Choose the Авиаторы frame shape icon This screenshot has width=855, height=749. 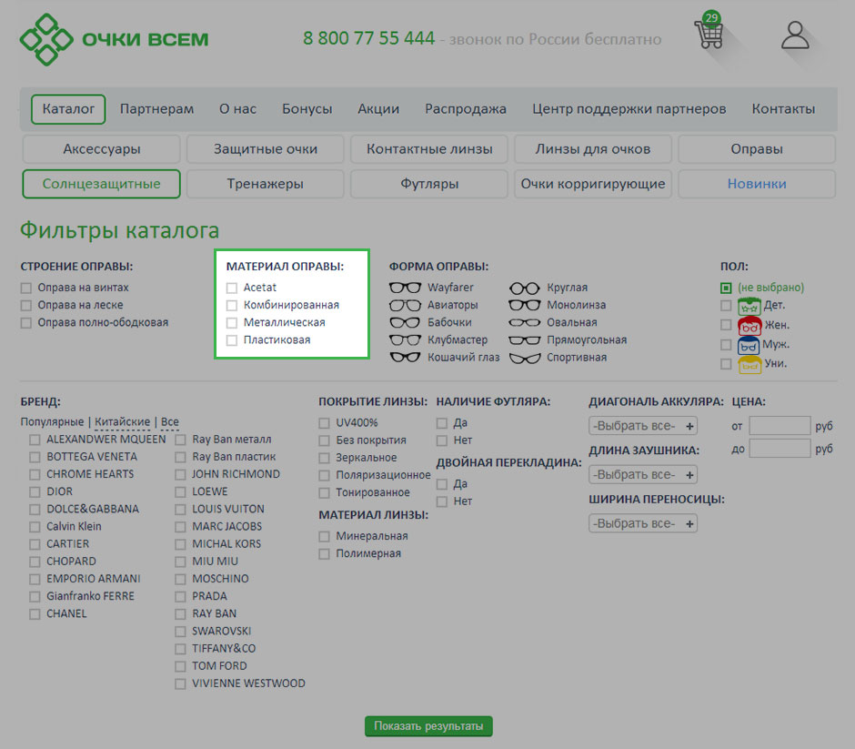[x=405, y=305]
